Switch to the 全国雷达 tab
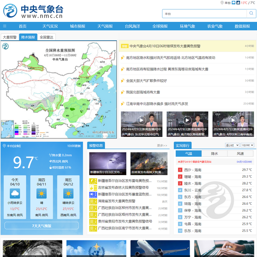Viewport: 257px width, 257px height. (47, 37)
